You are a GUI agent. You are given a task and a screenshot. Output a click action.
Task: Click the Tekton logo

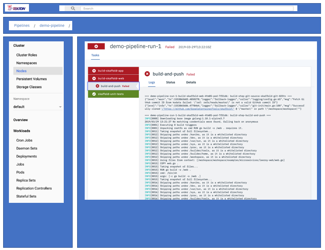16,8
